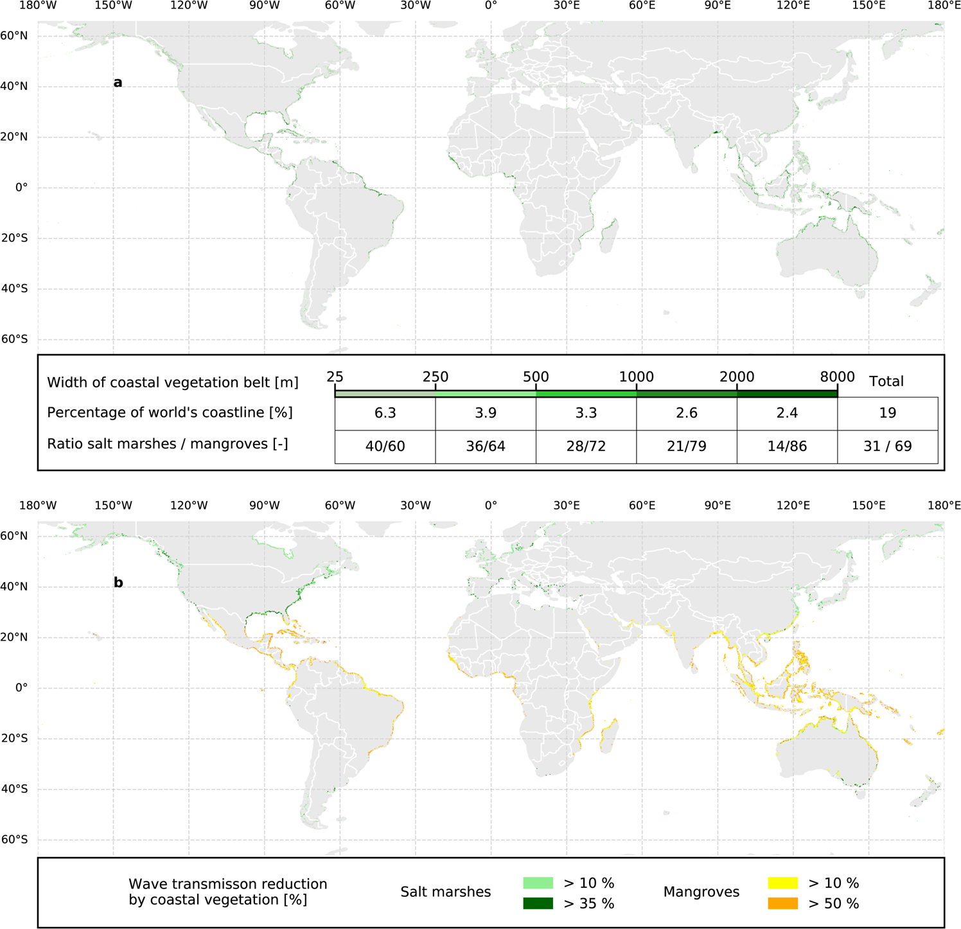The image size is (961, 929).
Task: Select the 19 total percentage cell
Action: 888,414
